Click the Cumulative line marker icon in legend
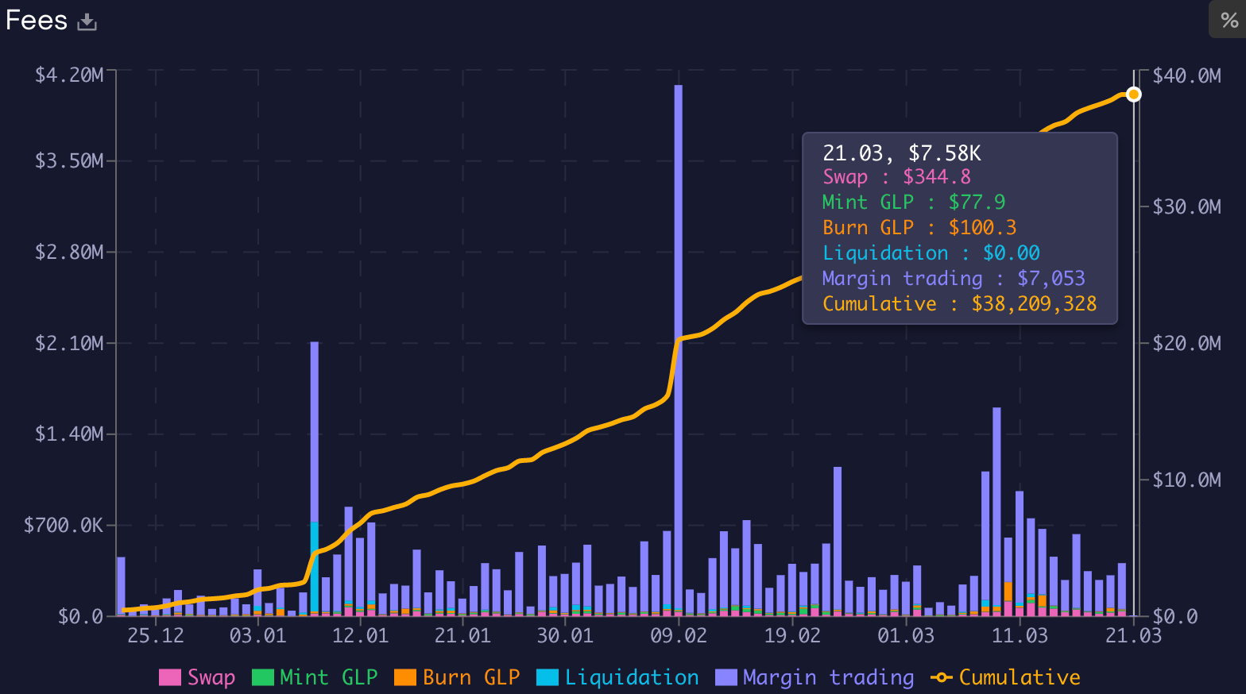1246x694 pixels. click(x=942, y=677)
